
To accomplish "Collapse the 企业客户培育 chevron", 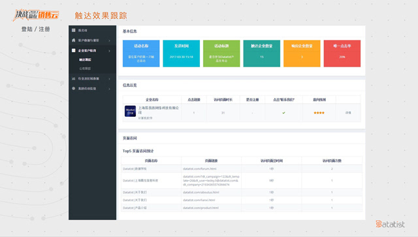I will point(109,51).
